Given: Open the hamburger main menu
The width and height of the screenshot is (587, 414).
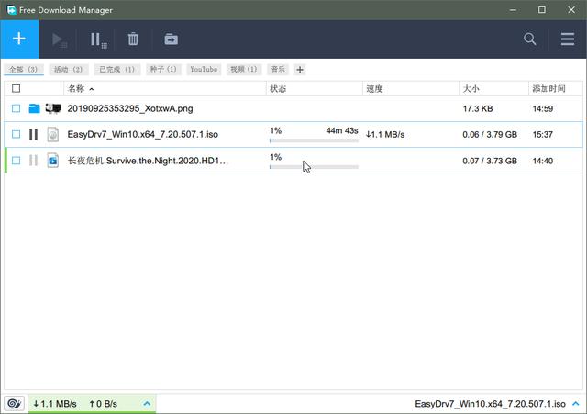Looking at the screenshot, I should (x=568, y=39).
